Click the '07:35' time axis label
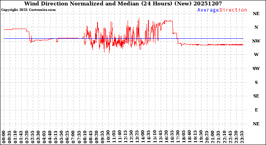This screenshot has height=145, width=266. [79, 137]
